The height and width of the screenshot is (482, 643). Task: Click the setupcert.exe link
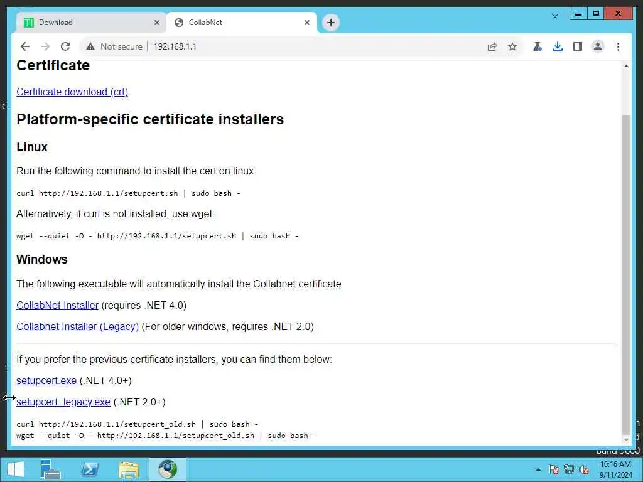click(46, 381)
